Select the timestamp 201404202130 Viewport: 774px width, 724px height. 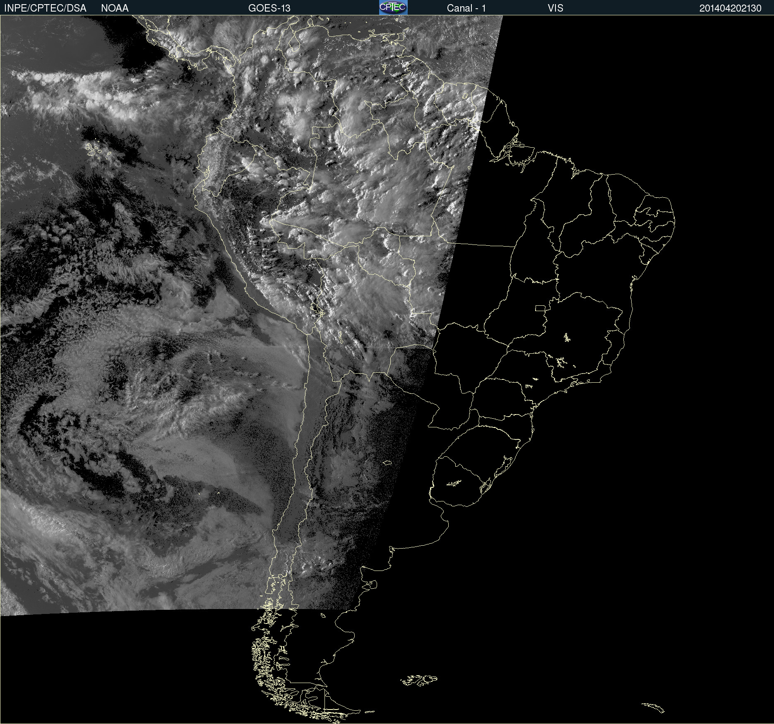pos(731,8)
